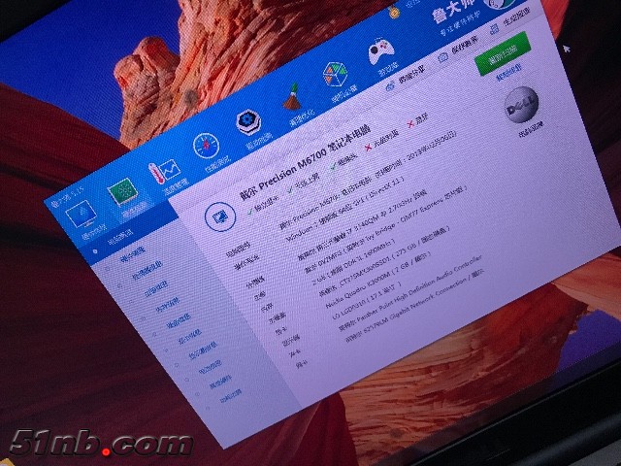Click the generate report icon
Viewport: 621px width, 466px height.
click(494, 30)
